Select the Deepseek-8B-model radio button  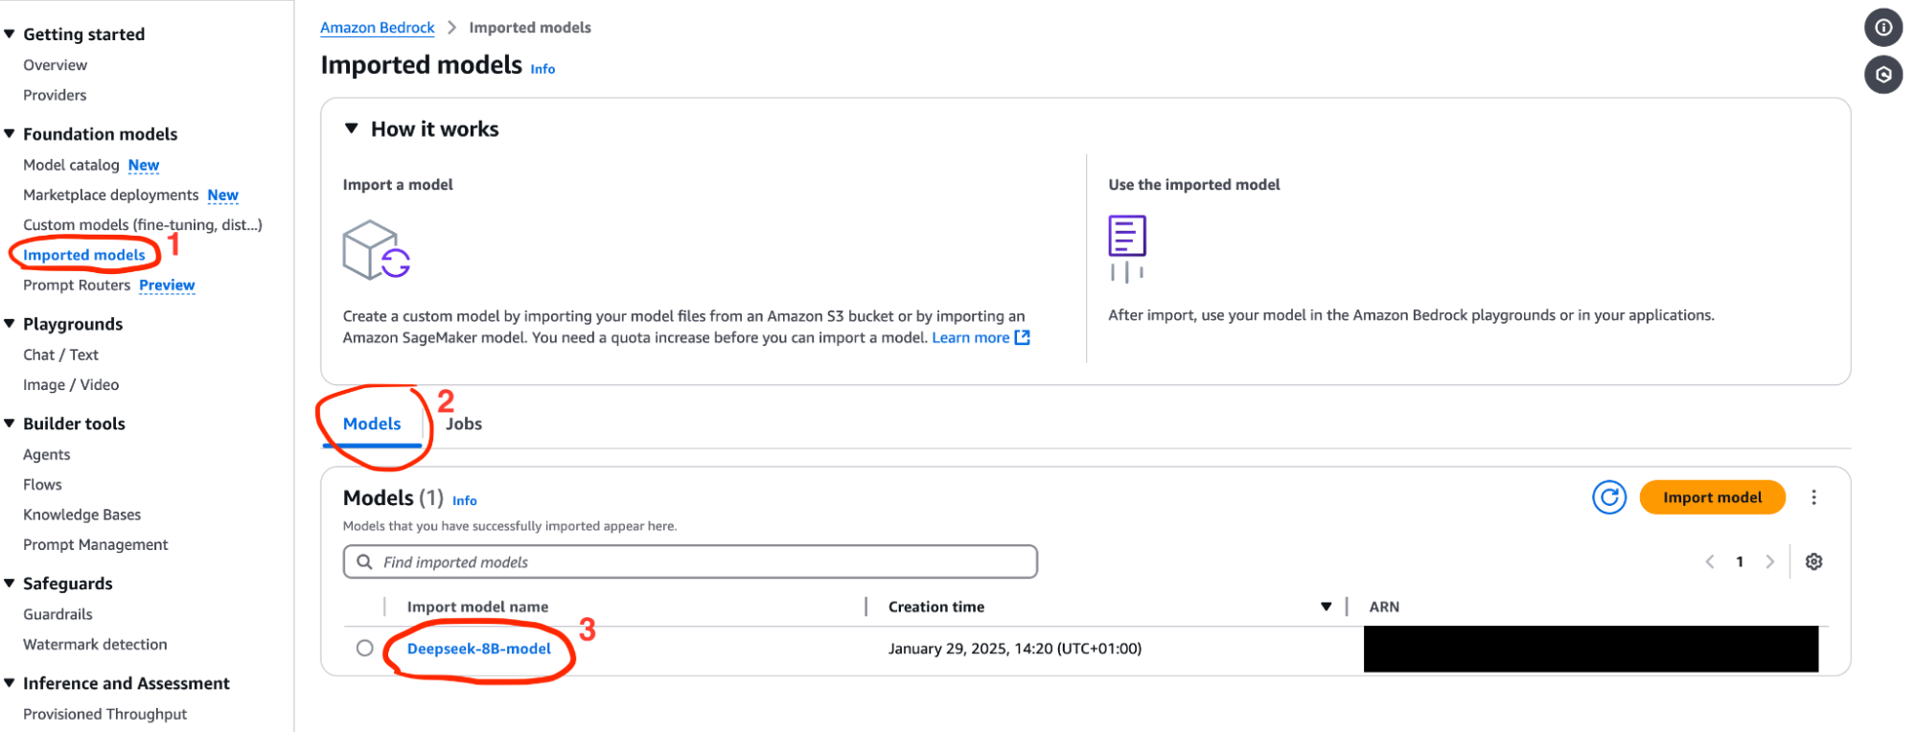point(364,648)
